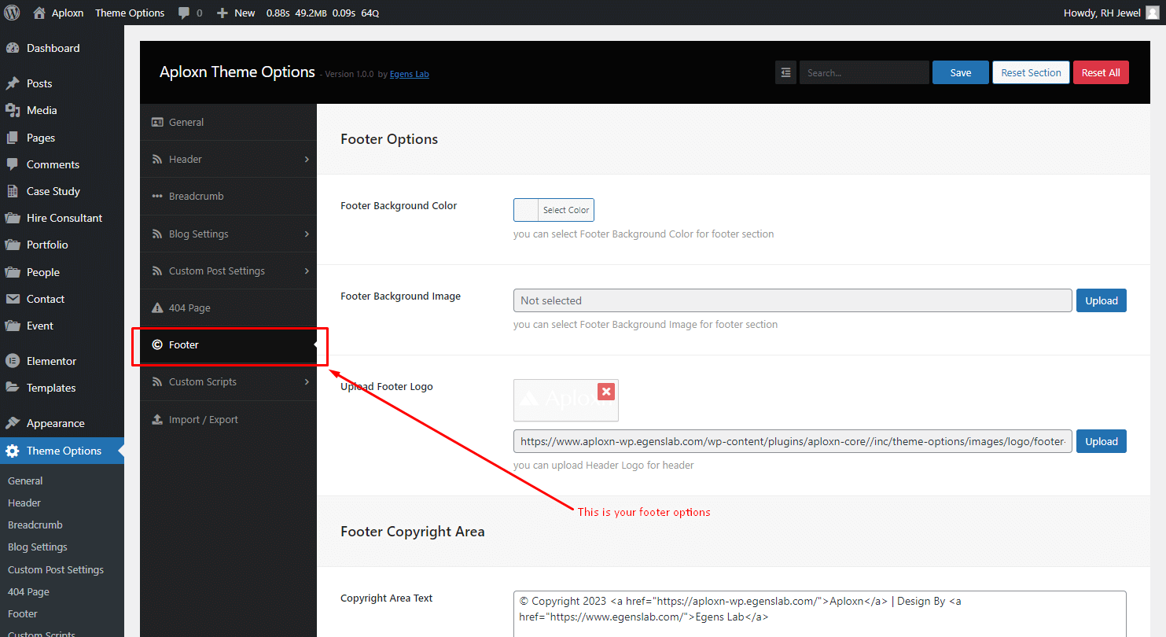
Task: Click the Elementor circle icon
Action: (x=13, y=361)
